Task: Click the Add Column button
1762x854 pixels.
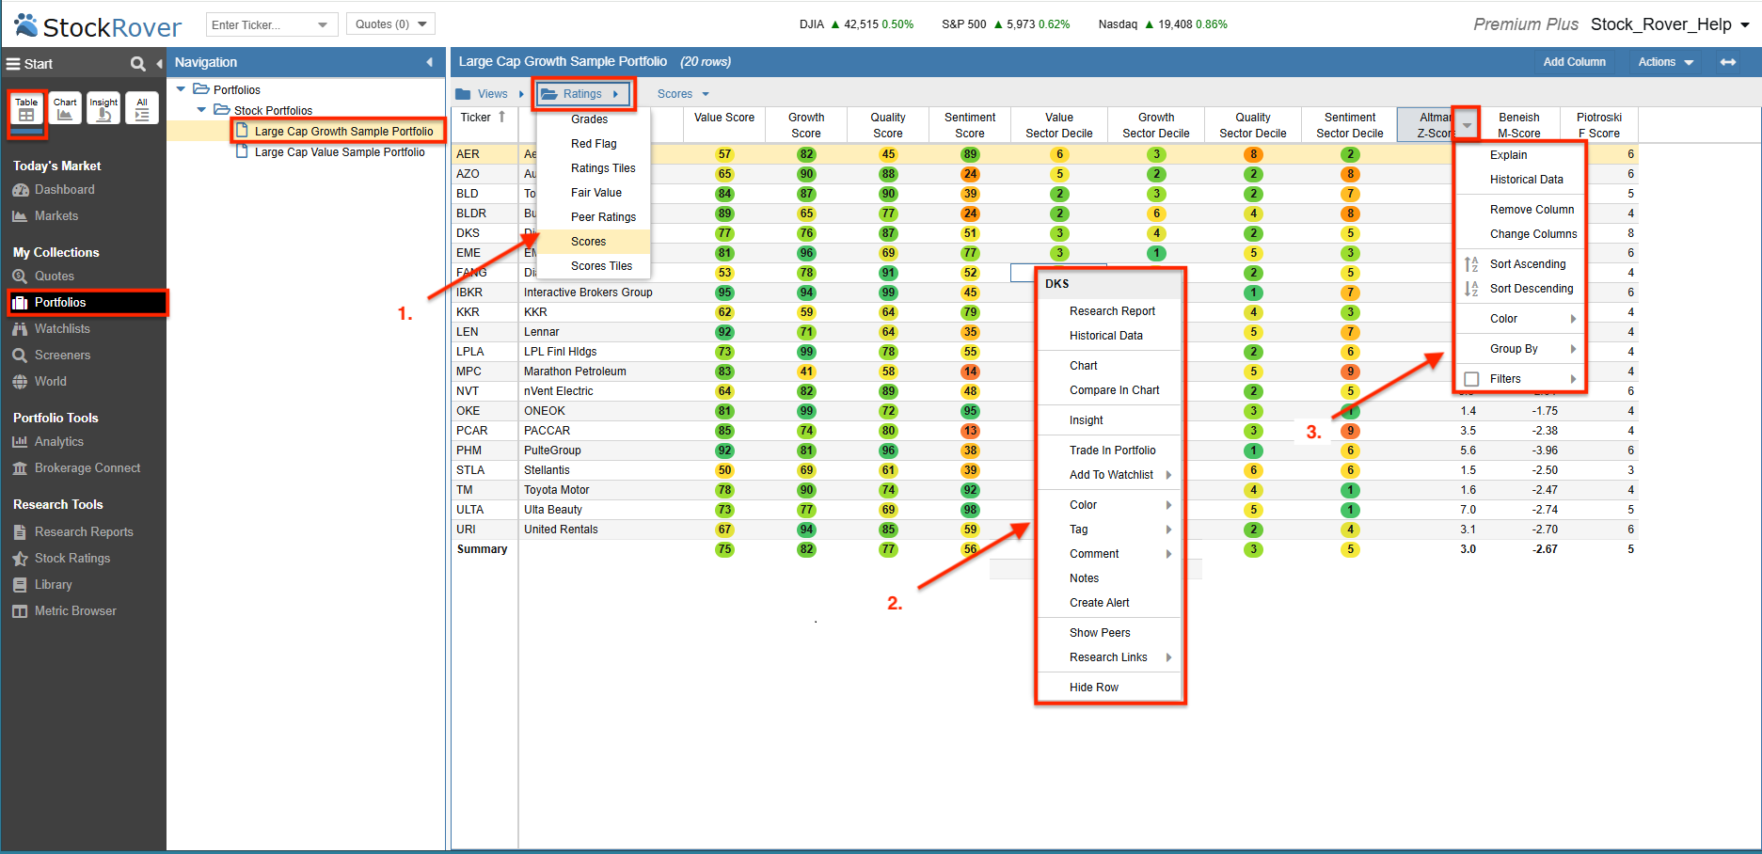Action: tap(1574, 62)
